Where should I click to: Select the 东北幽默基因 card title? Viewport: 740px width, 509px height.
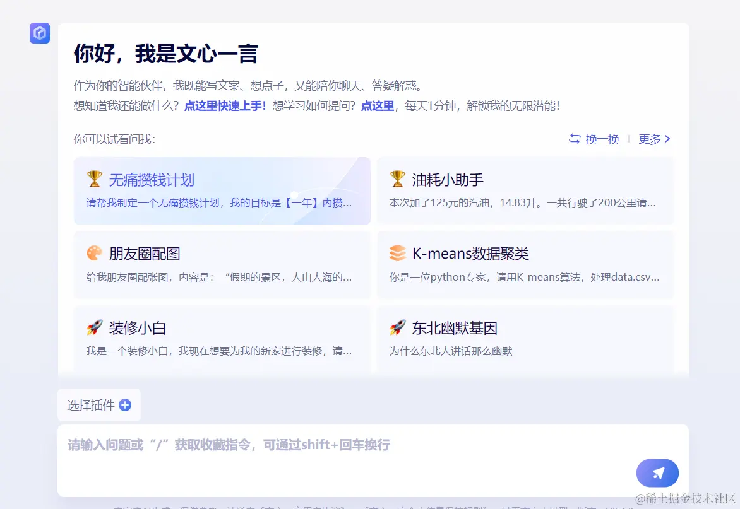click(x=455, y=327)
